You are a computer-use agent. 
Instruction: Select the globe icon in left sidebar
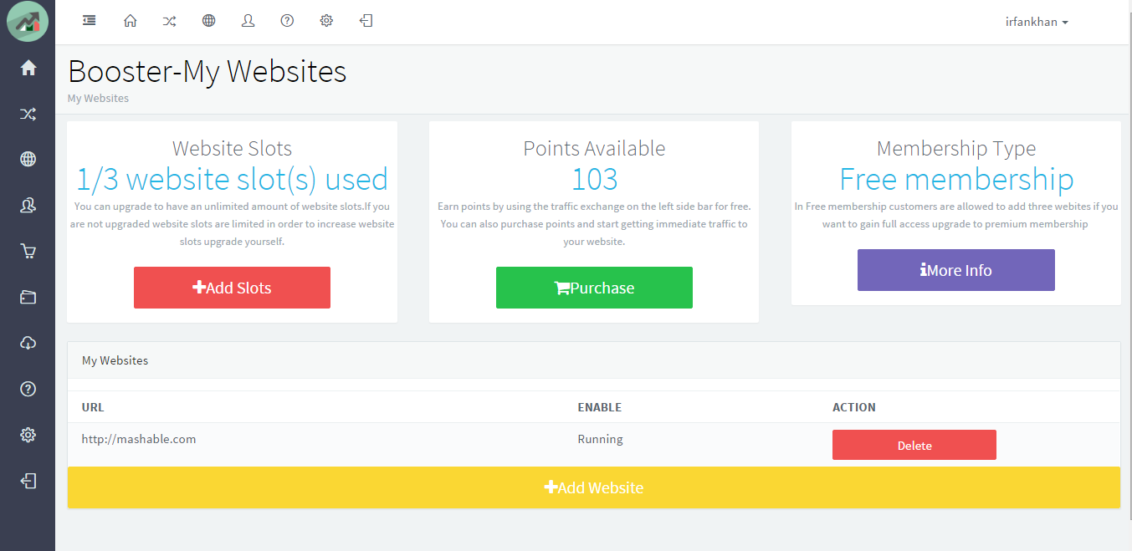pos(28,160)
